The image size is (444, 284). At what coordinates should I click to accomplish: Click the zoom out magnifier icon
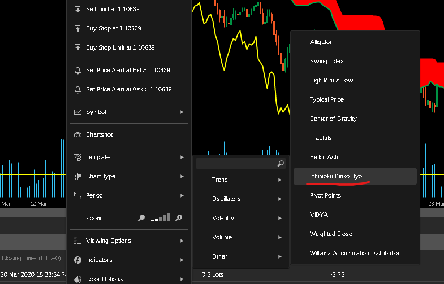click(x=141, y=218)
